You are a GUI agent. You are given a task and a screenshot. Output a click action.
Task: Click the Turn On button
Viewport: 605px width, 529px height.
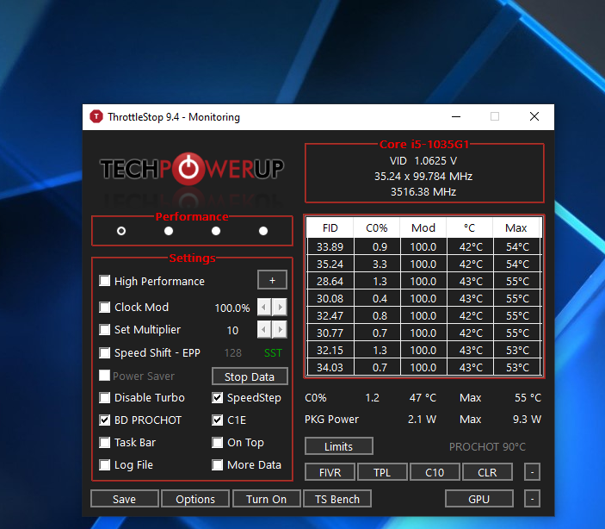[267, 499]
